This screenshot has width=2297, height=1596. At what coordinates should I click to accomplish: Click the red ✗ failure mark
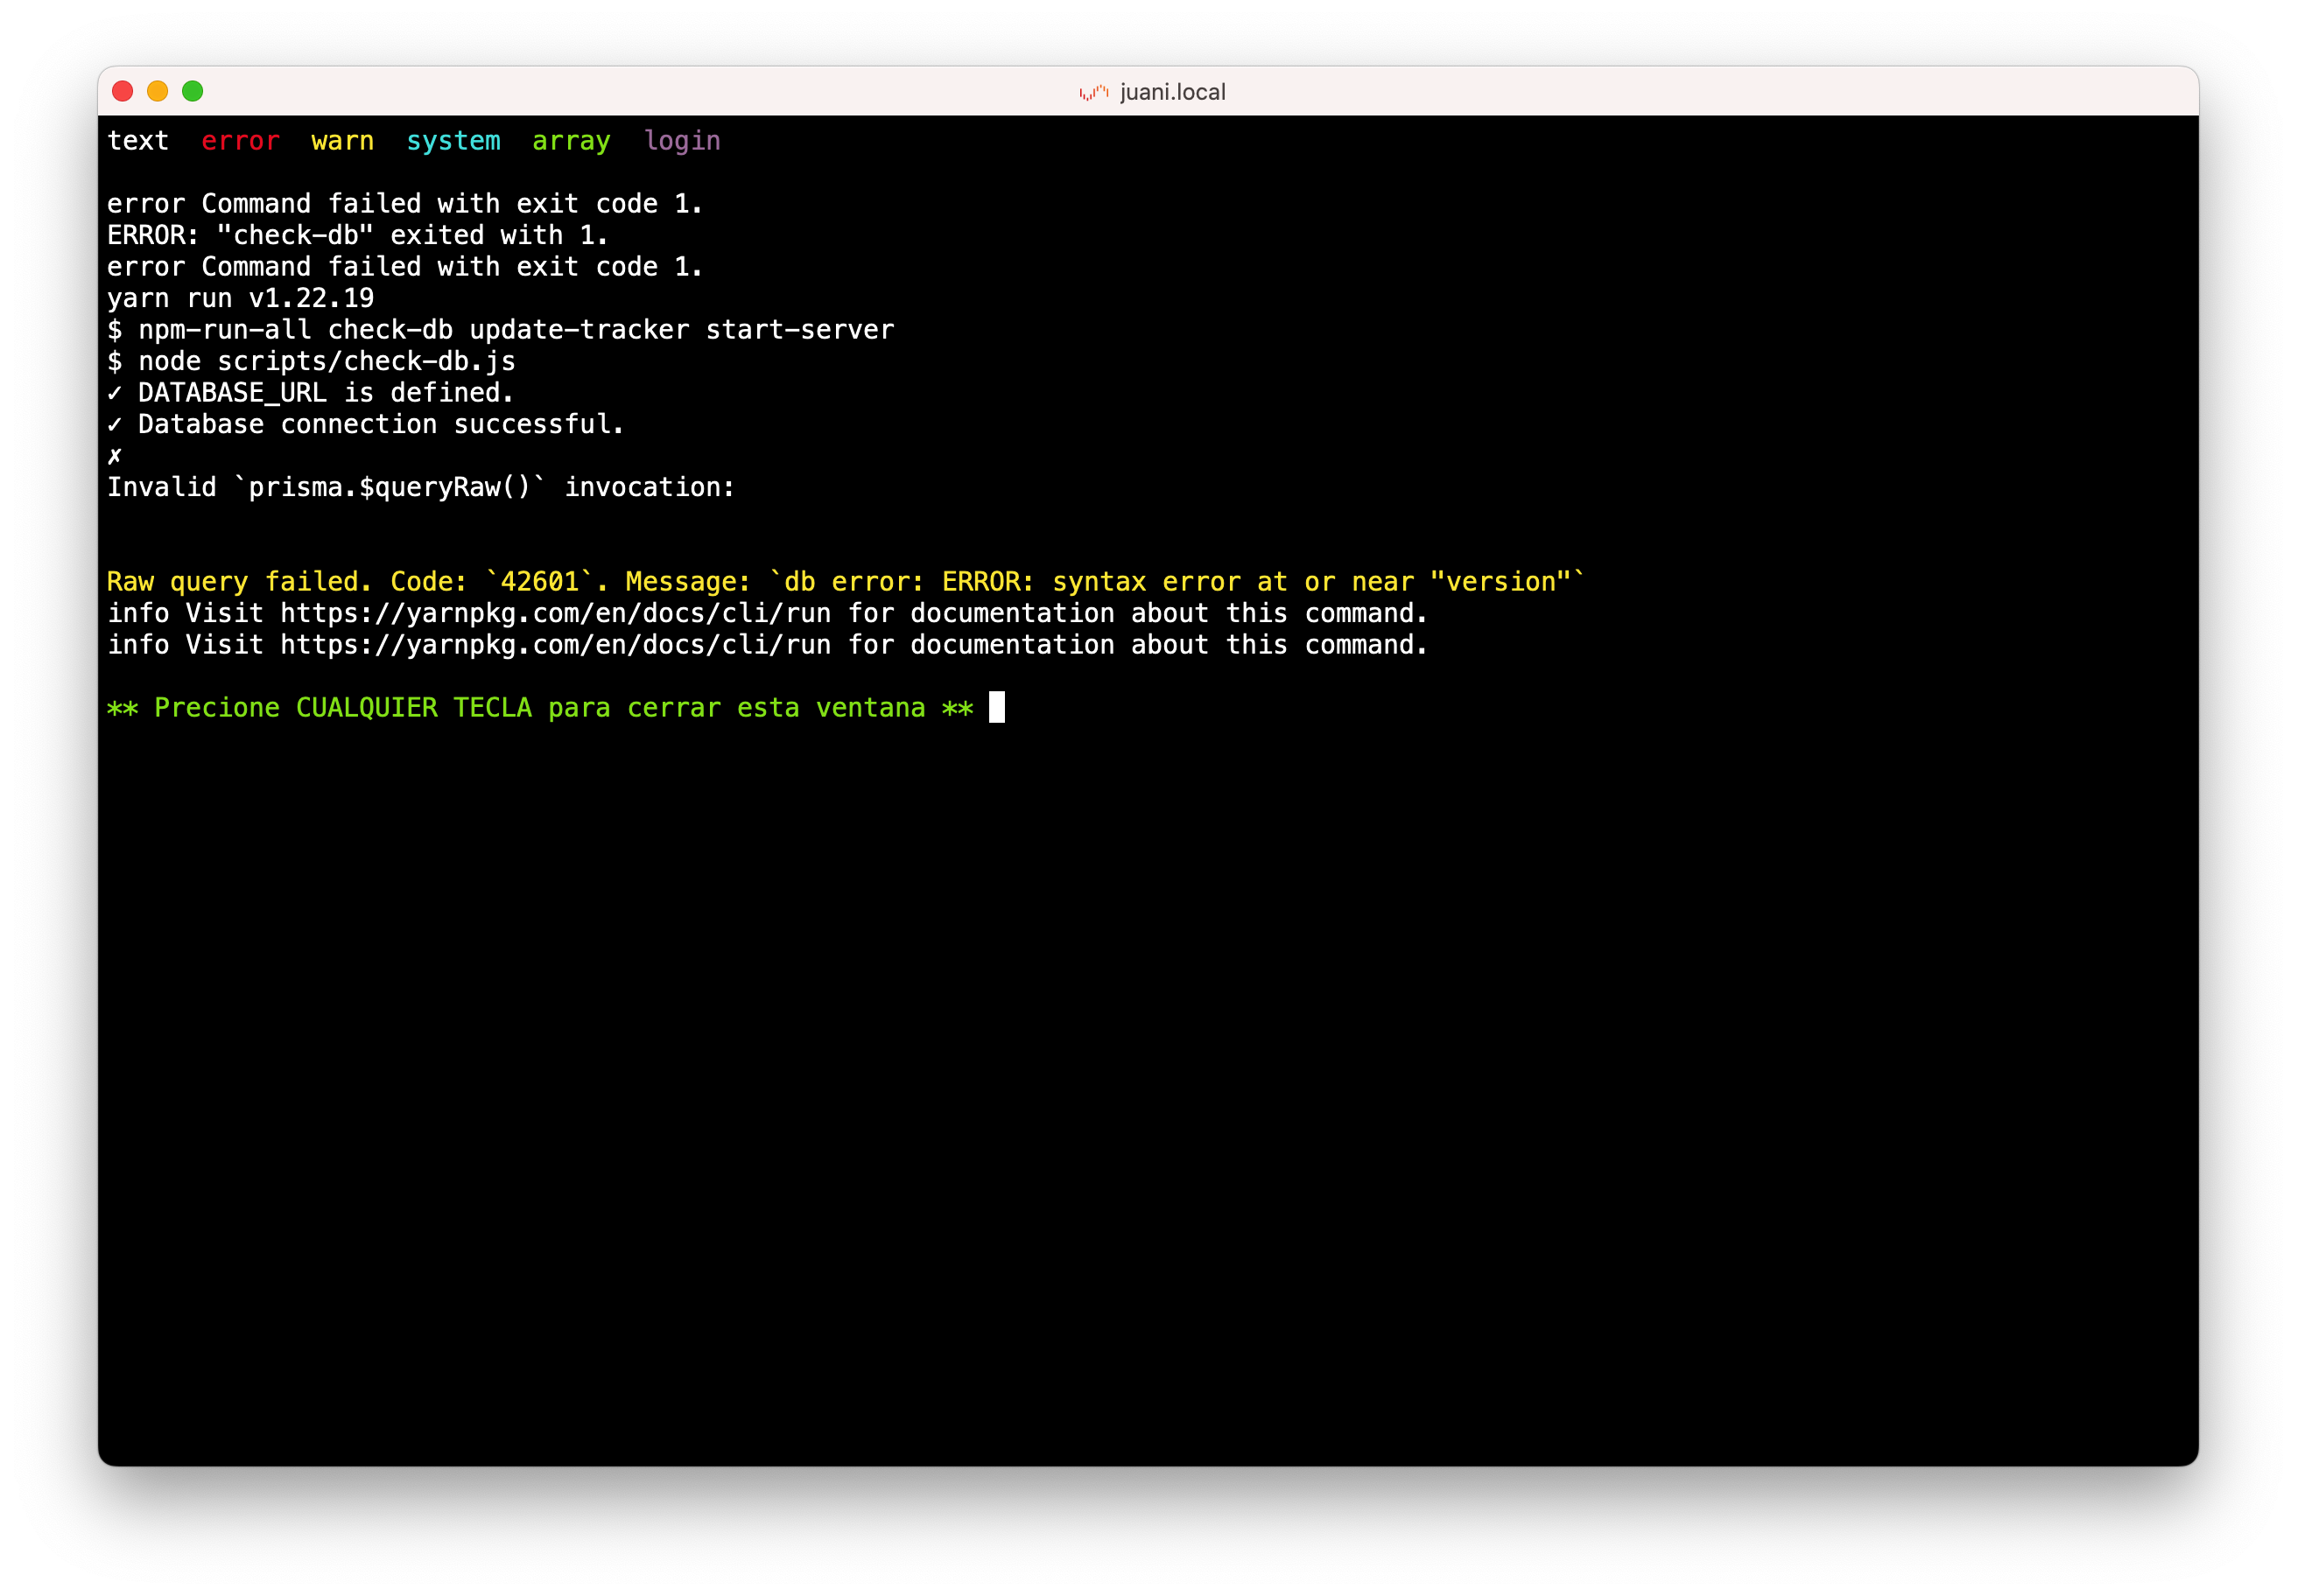(115, 456)
